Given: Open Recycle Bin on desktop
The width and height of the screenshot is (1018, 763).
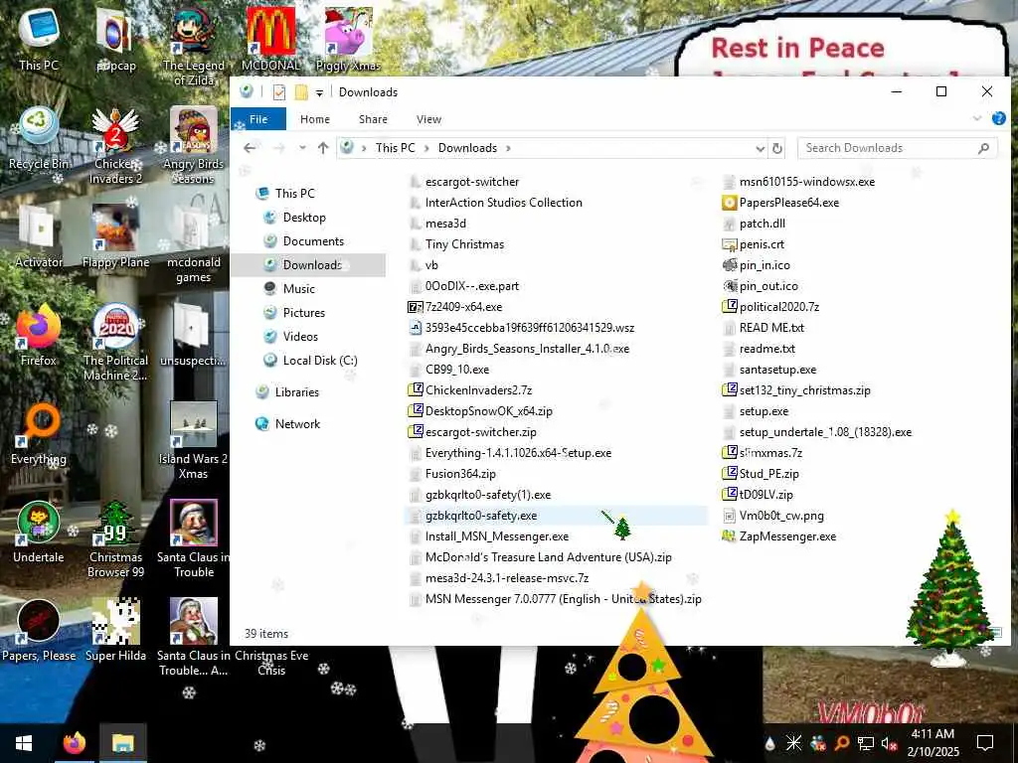Looking at the screenshot, I should (39, 137).
